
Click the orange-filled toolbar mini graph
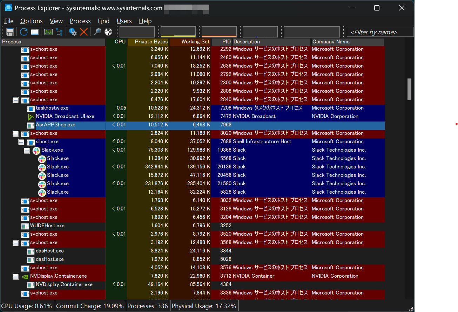pos(219,32)
